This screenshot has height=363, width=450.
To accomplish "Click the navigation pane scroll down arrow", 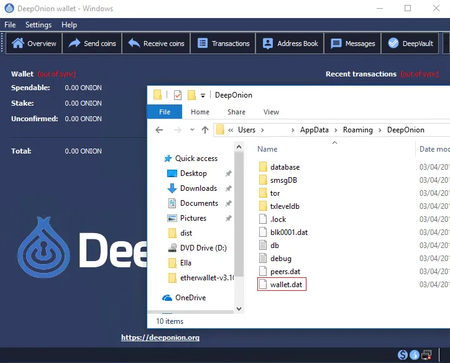I will point(239,309).
